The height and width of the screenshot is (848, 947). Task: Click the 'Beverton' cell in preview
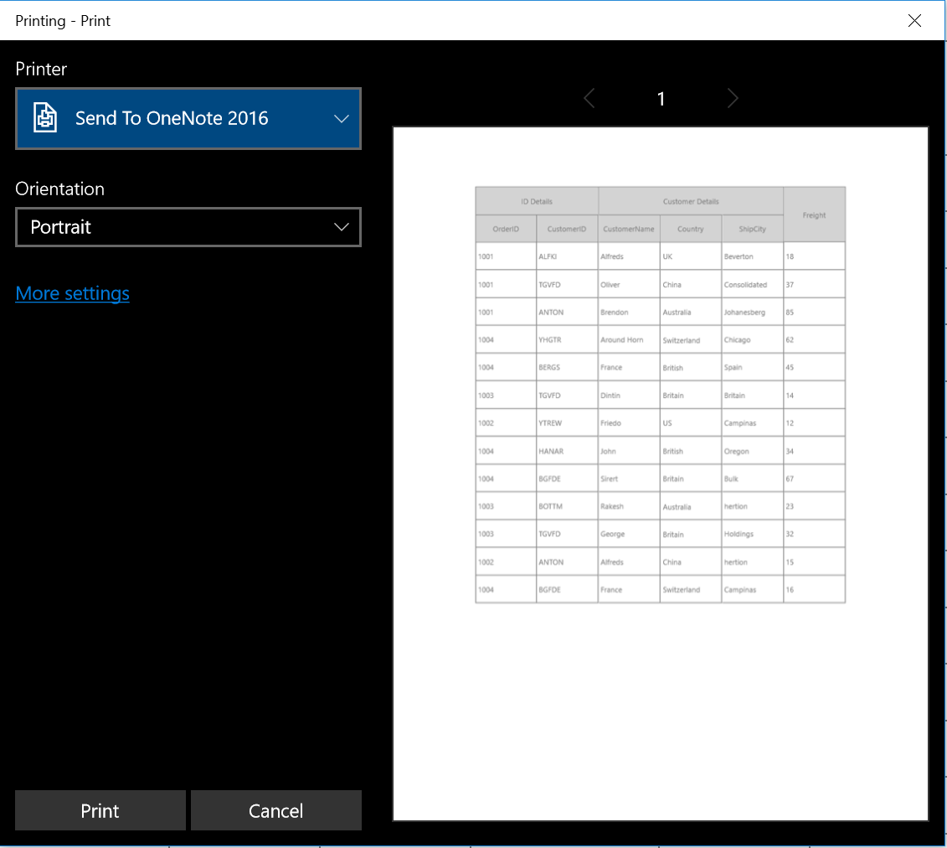click(x=752, y=256)
